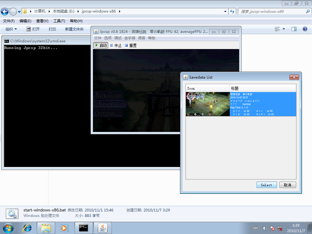Image resolution: width=312 pixels, height=234 pixels.
Task: Open the recent locations dropdown arrow
Action: click(x=19, y=12)
